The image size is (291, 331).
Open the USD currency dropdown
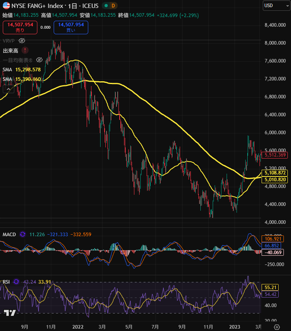277,6
